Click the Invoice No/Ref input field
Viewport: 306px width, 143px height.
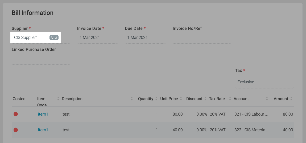tap(201, 38)
